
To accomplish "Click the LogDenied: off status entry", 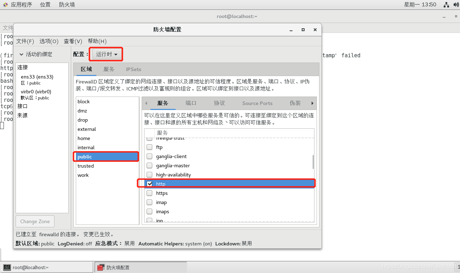I will 75,244.
